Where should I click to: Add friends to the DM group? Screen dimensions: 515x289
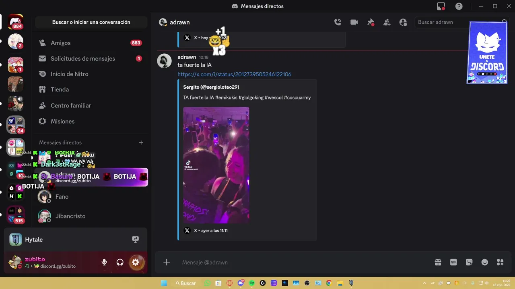click(387, 22)
